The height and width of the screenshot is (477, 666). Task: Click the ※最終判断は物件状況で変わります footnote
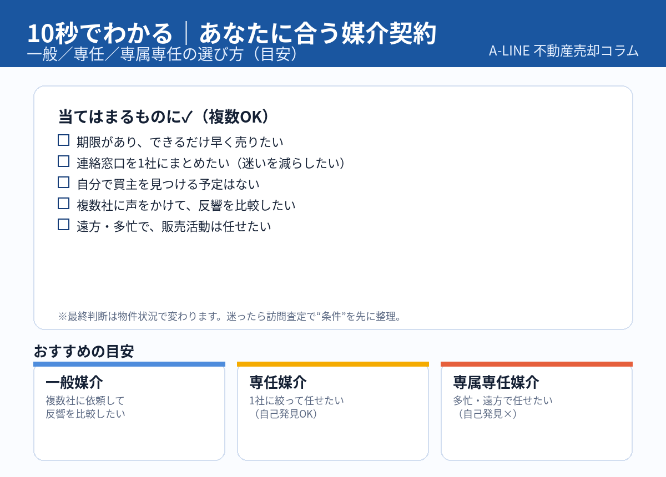click(x=230, y=317)
